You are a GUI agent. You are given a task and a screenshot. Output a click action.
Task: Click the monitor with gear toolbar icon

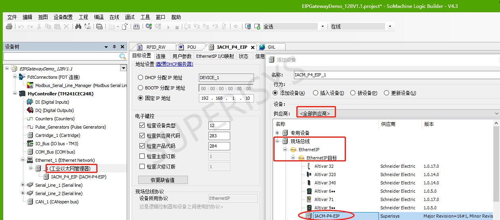tap(258, 27)
